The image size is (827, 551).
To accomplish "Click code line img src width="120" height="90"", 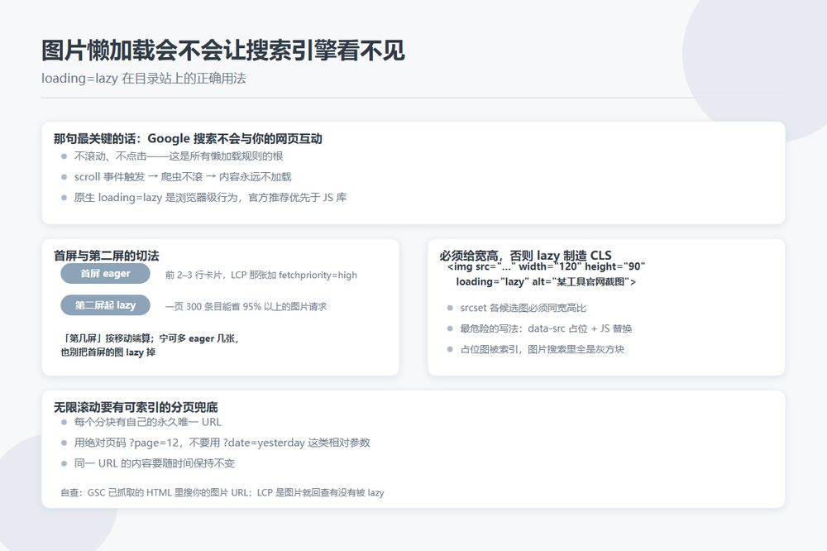I will pyautogui.click(x=547, y=266).
